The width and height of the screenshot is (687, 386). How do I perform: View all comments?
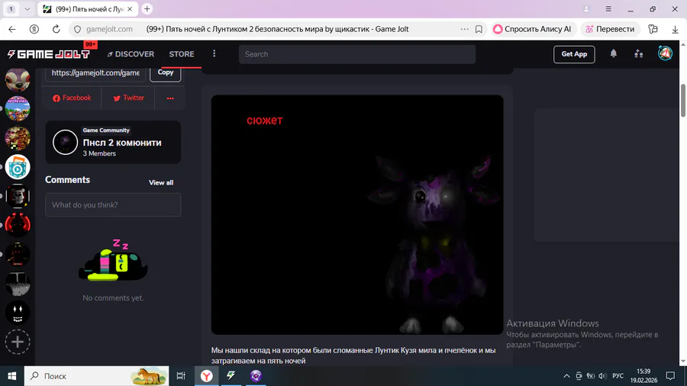click(161, 182)
